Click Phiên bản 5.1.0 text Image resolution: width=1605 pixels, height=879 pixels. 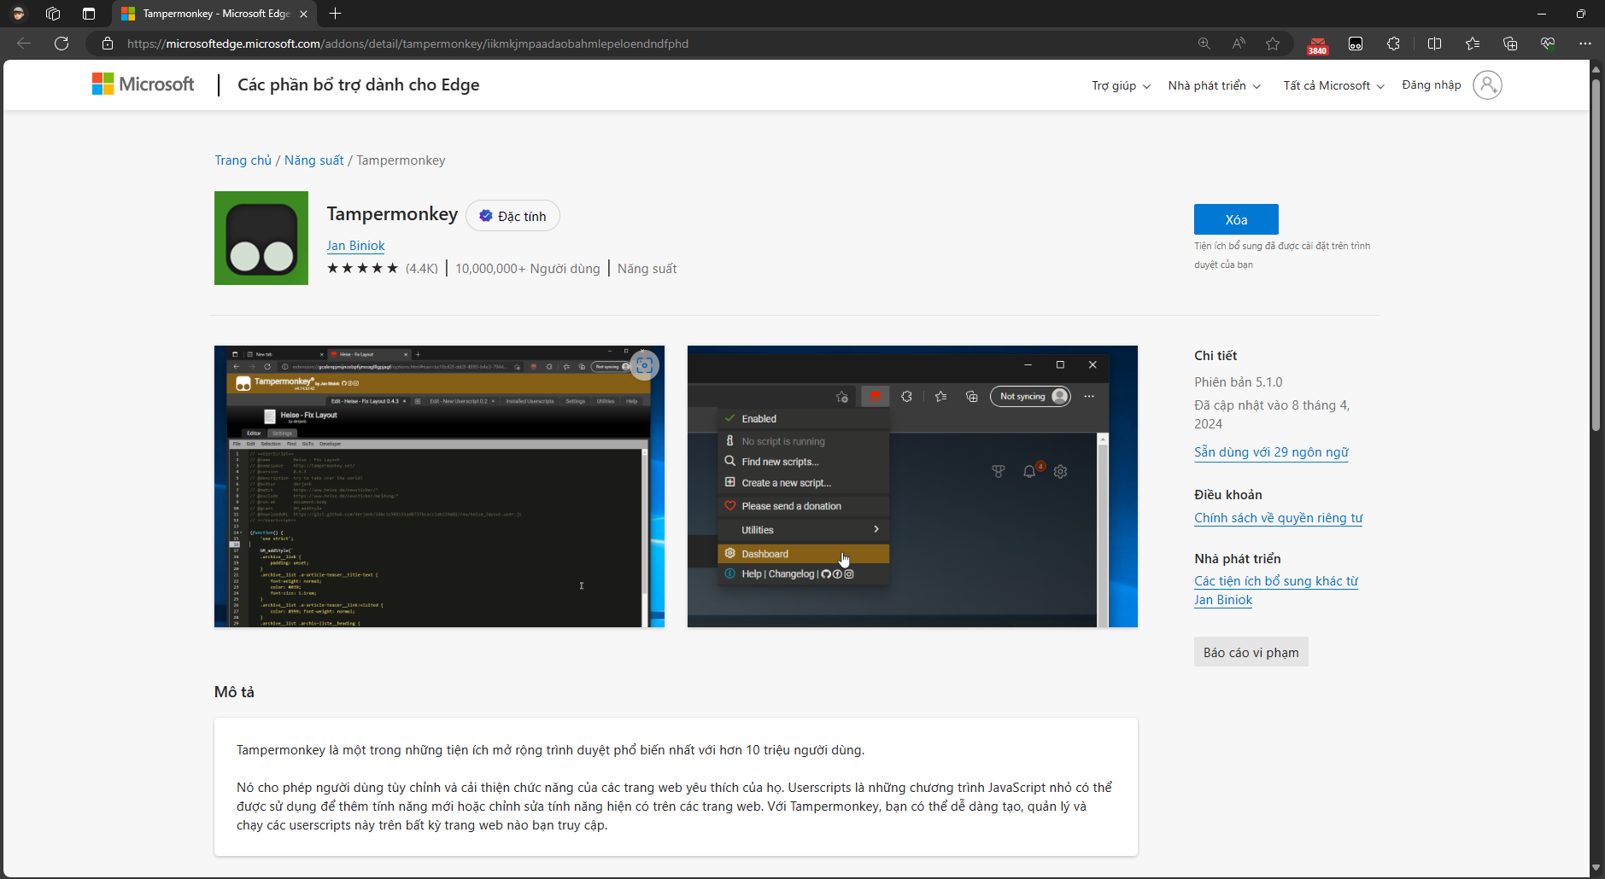pos(1238,382)
